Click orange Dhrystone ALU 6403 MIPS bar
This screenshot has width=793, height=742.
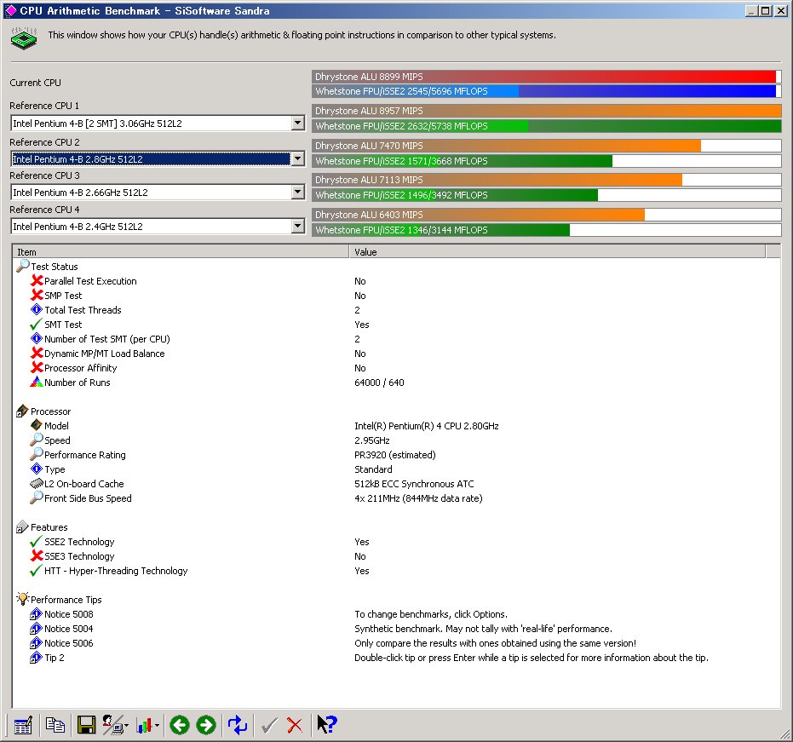[547, 215]
